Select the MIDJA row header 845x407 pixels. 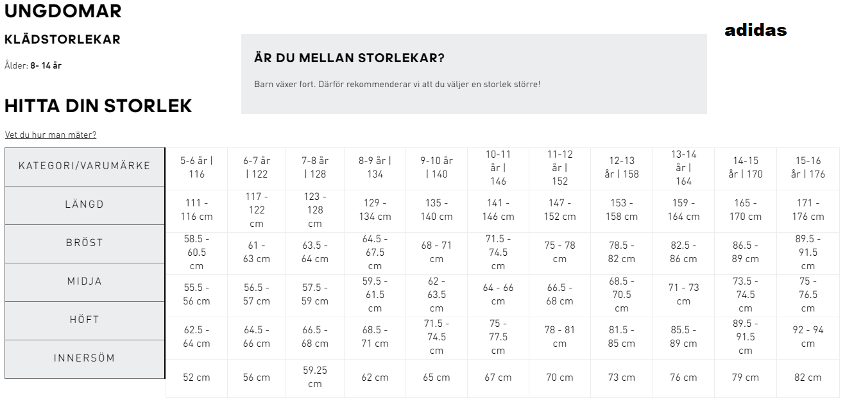click(85, 282)
